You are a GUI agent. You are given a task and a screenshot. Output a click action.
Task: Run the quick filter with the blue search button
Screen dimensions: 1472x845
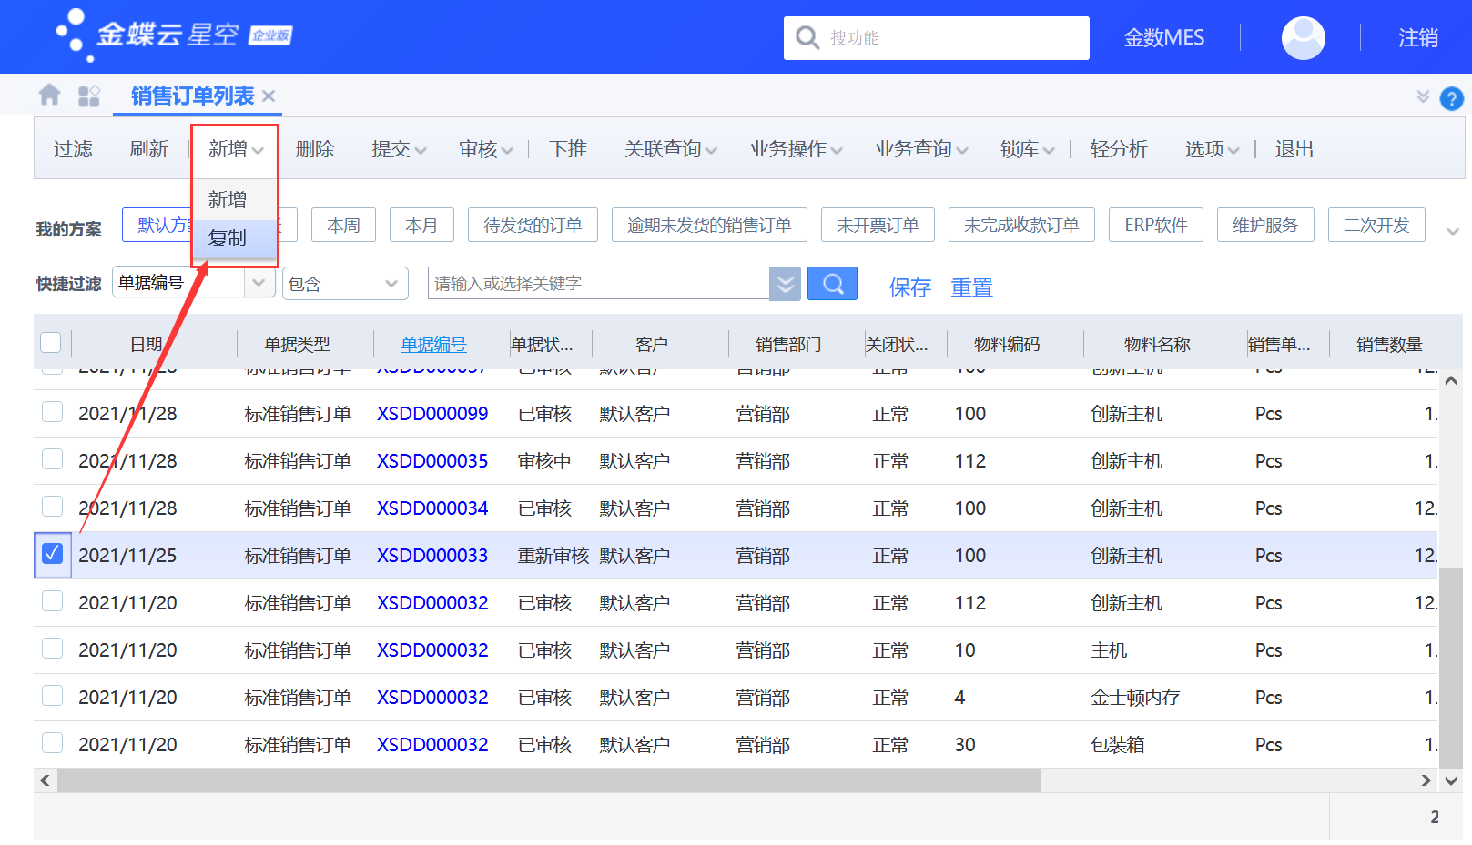832,283
